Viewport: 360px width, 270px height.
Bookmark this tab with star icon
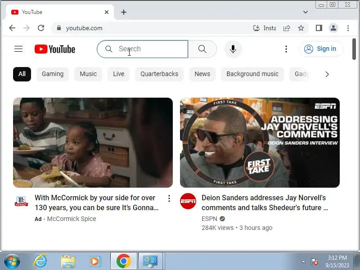[301, 28]
